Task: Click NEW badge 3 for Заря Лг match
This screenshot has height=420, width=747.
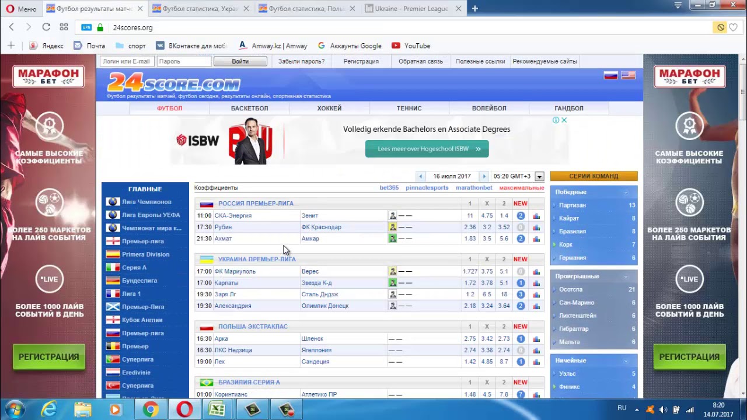Action: coord(521,295)
